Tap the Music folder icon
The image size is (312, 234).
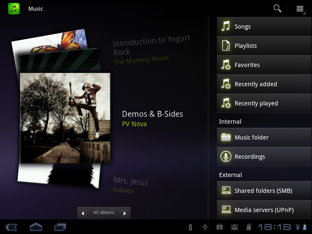pyautogui.click(x=226, y=137)
